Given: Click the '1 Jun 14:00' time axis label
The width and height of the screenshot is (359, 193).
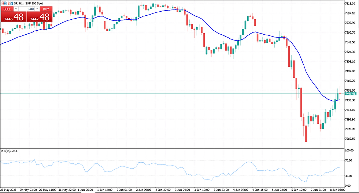Looking at the screenshot, I should (105, 190).
